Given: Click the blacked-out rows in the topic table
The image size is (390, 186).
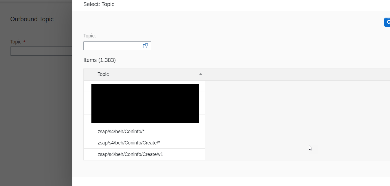Looking at the screenshot, I should click(x=145, y=104).
